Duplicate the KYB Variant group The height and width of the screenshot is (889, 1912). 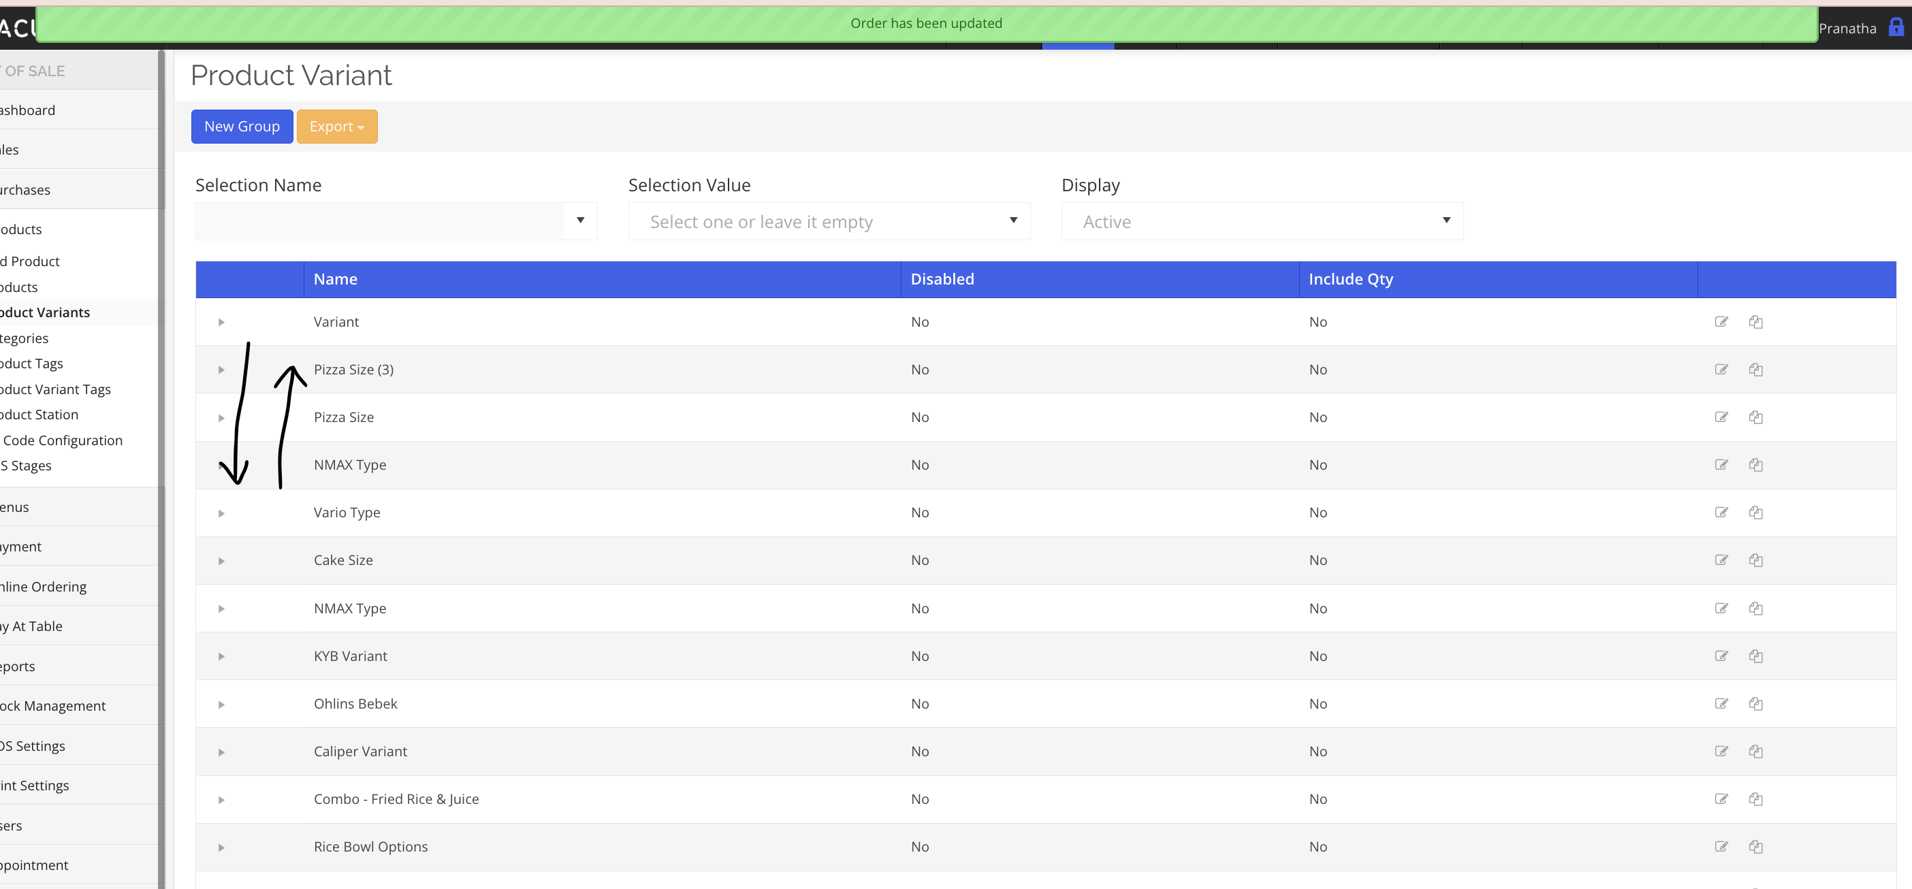(x=1755, y=656)
